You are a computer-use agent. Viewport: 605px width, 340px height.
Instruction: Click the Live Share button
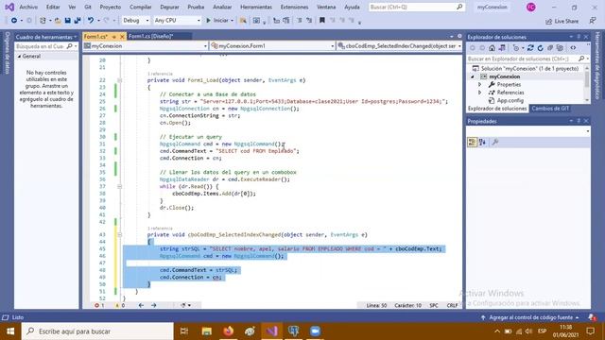click(x=562, y=21)
